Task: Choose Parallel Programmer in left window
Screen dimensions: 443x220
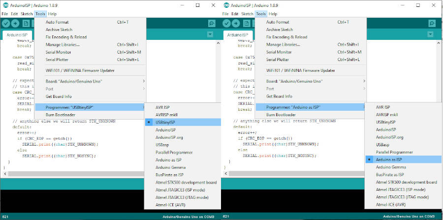Action: (x=174, y=153)
